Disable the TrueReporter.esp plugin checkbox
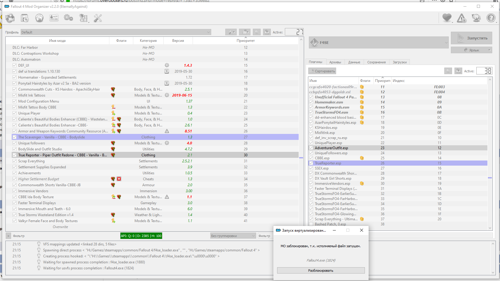500x281 pixels. pyautogui.click(x=311, y=163)
